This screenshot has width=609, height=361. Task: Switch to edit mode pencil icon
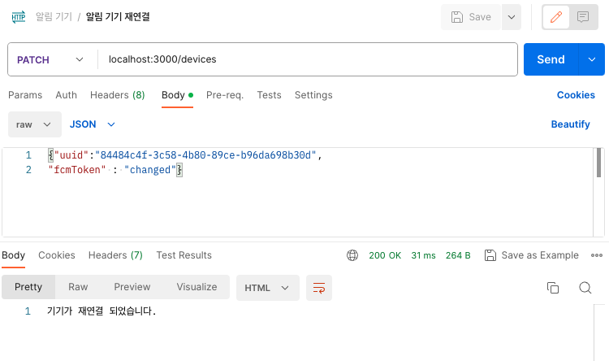pyautogui.click(x=555, y=17)
